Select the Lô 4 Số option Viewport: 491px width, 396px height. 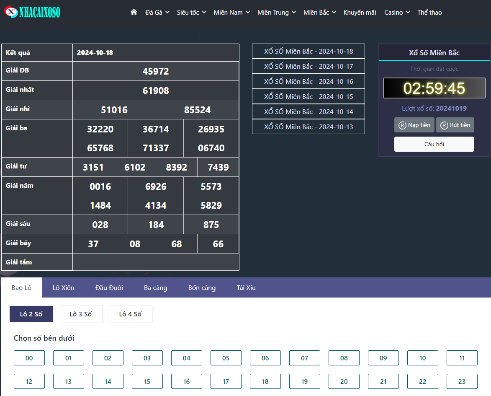point(130,314)
